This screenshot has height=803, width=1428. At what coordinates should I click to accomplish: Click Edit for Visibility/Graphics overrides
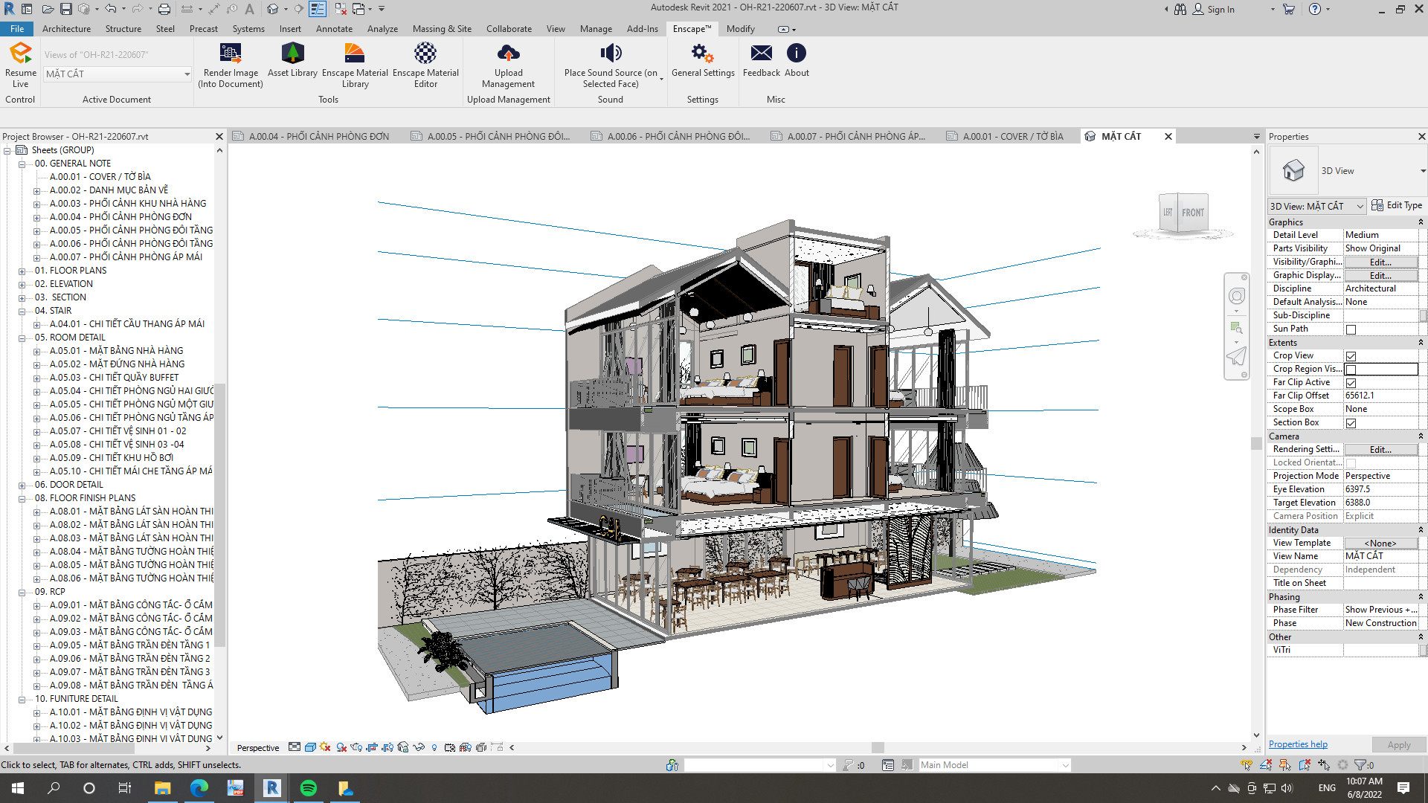click(1380, 262)
